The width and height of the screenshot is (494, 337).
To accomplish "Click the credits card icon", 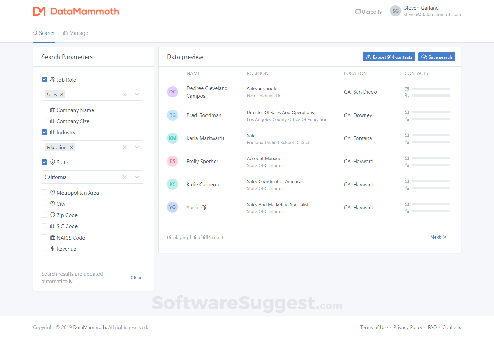I will (358, 12).
